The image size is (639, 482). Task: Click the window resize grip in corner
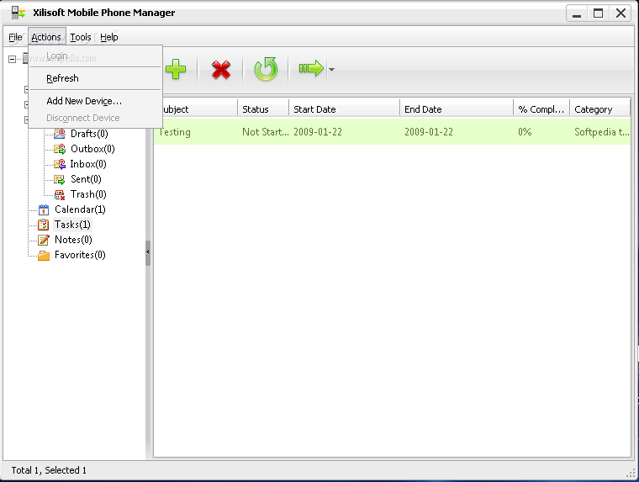pos(631,474)
